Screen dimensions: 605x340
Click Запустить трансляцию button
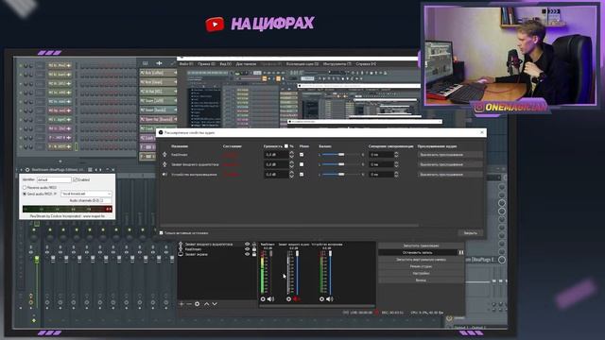[x=421, y=246]
